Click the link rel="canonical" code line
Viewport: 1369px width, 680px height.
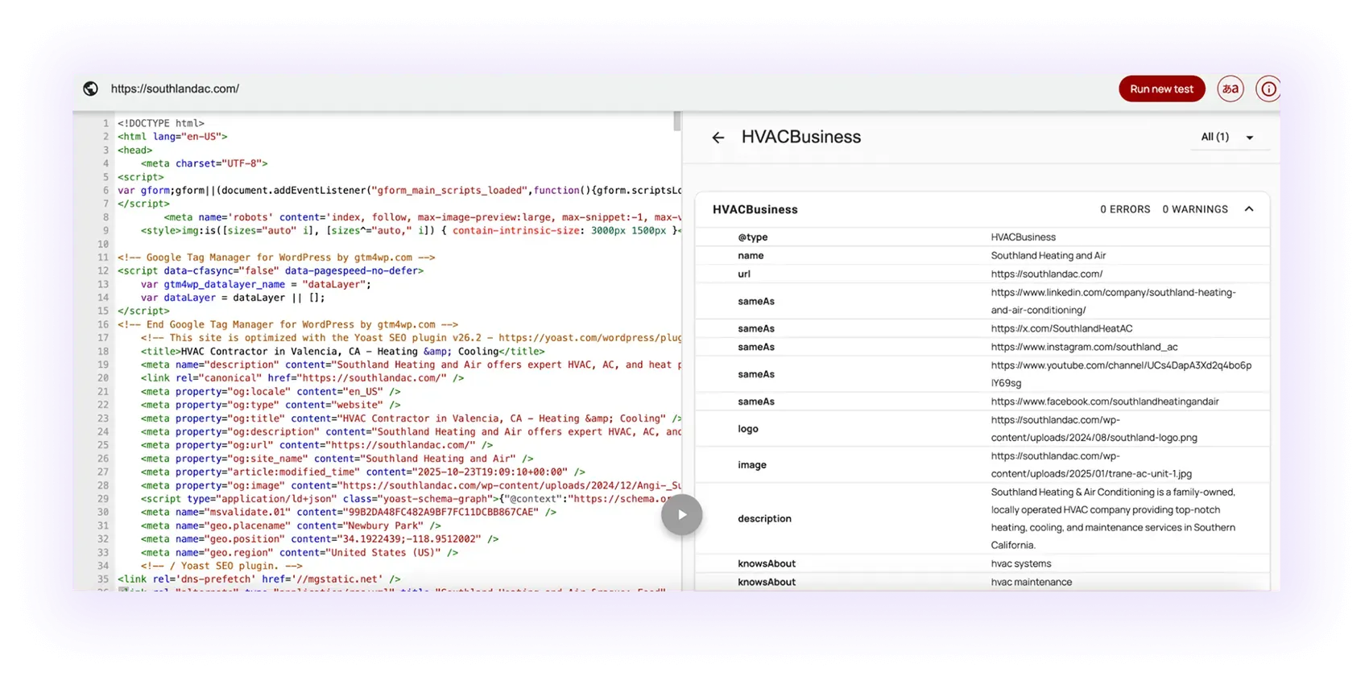coord(302,378)
